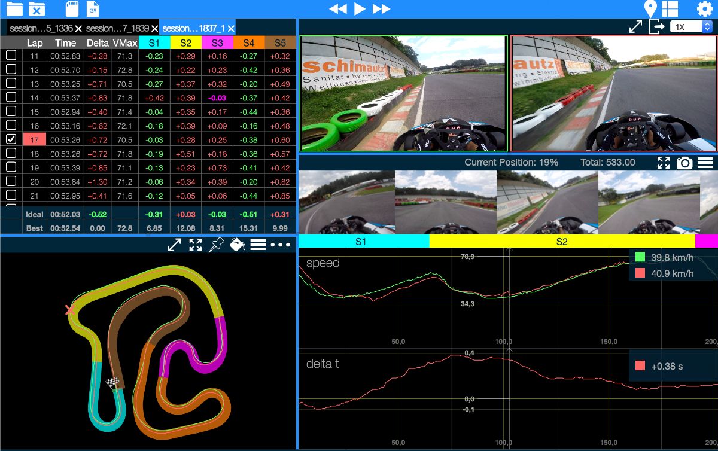Image resolution: width=718 pixels, height=451 pixels.
Task: Switch to the session…5_1336 tab
Action: click(x=41, y=28)
